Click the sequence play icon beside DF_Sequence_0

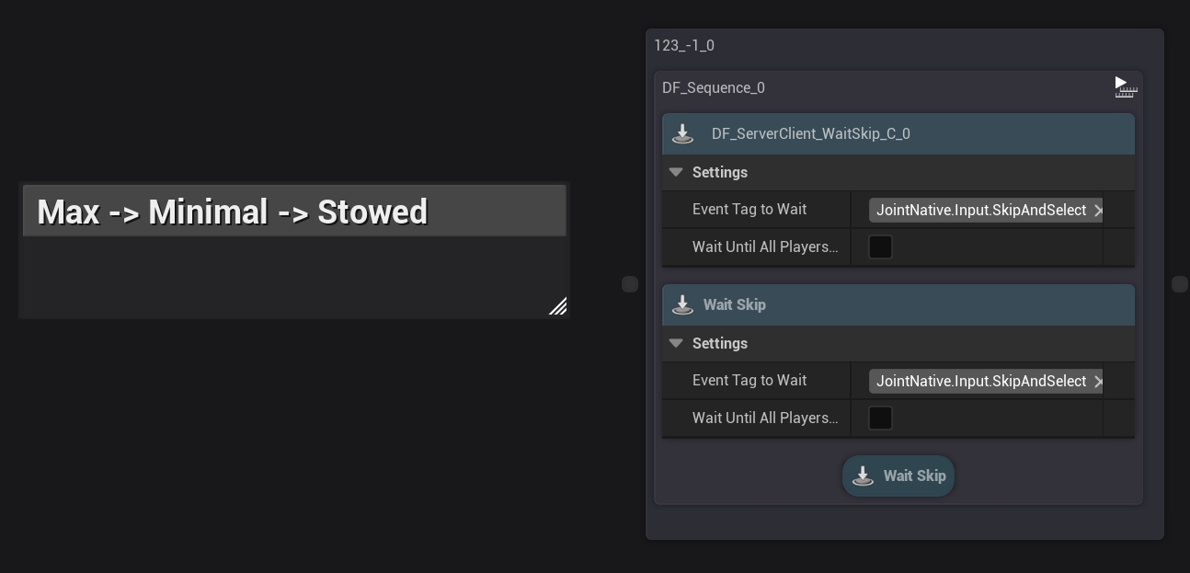coord(1126,87)
